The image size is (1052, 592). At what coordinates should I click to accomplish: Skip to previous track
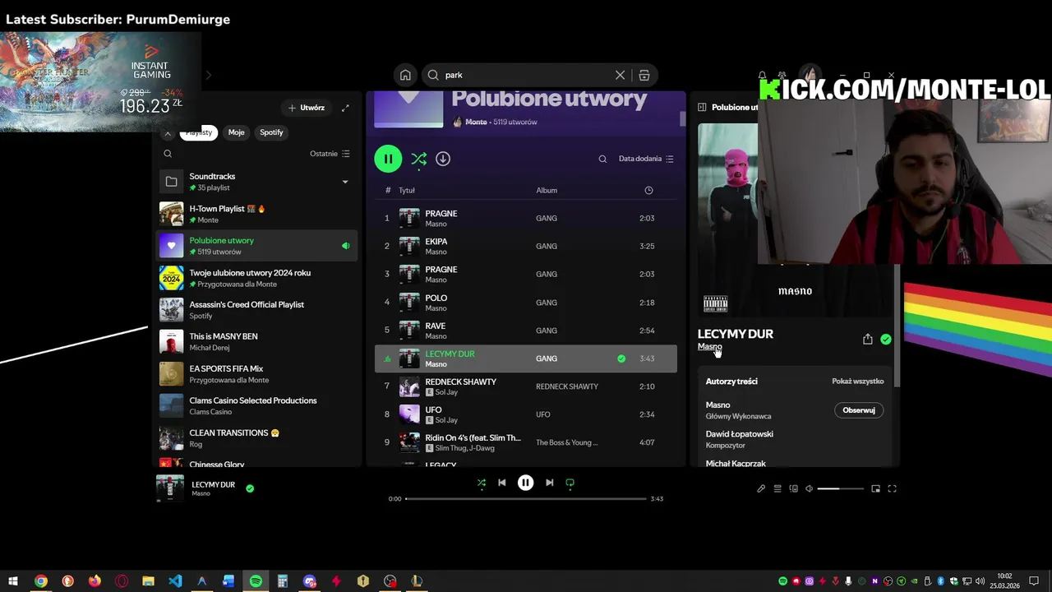click(502, 483)
